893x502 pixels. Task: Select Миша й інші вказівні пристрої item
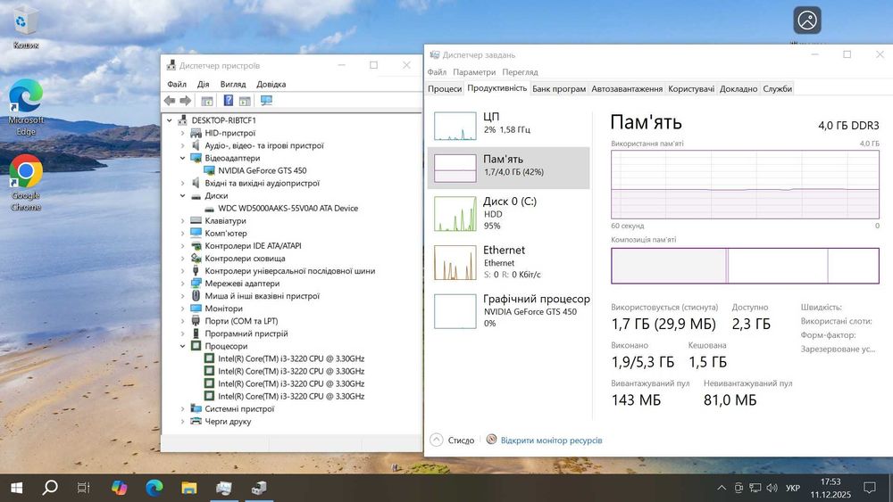tap(262, 296)
